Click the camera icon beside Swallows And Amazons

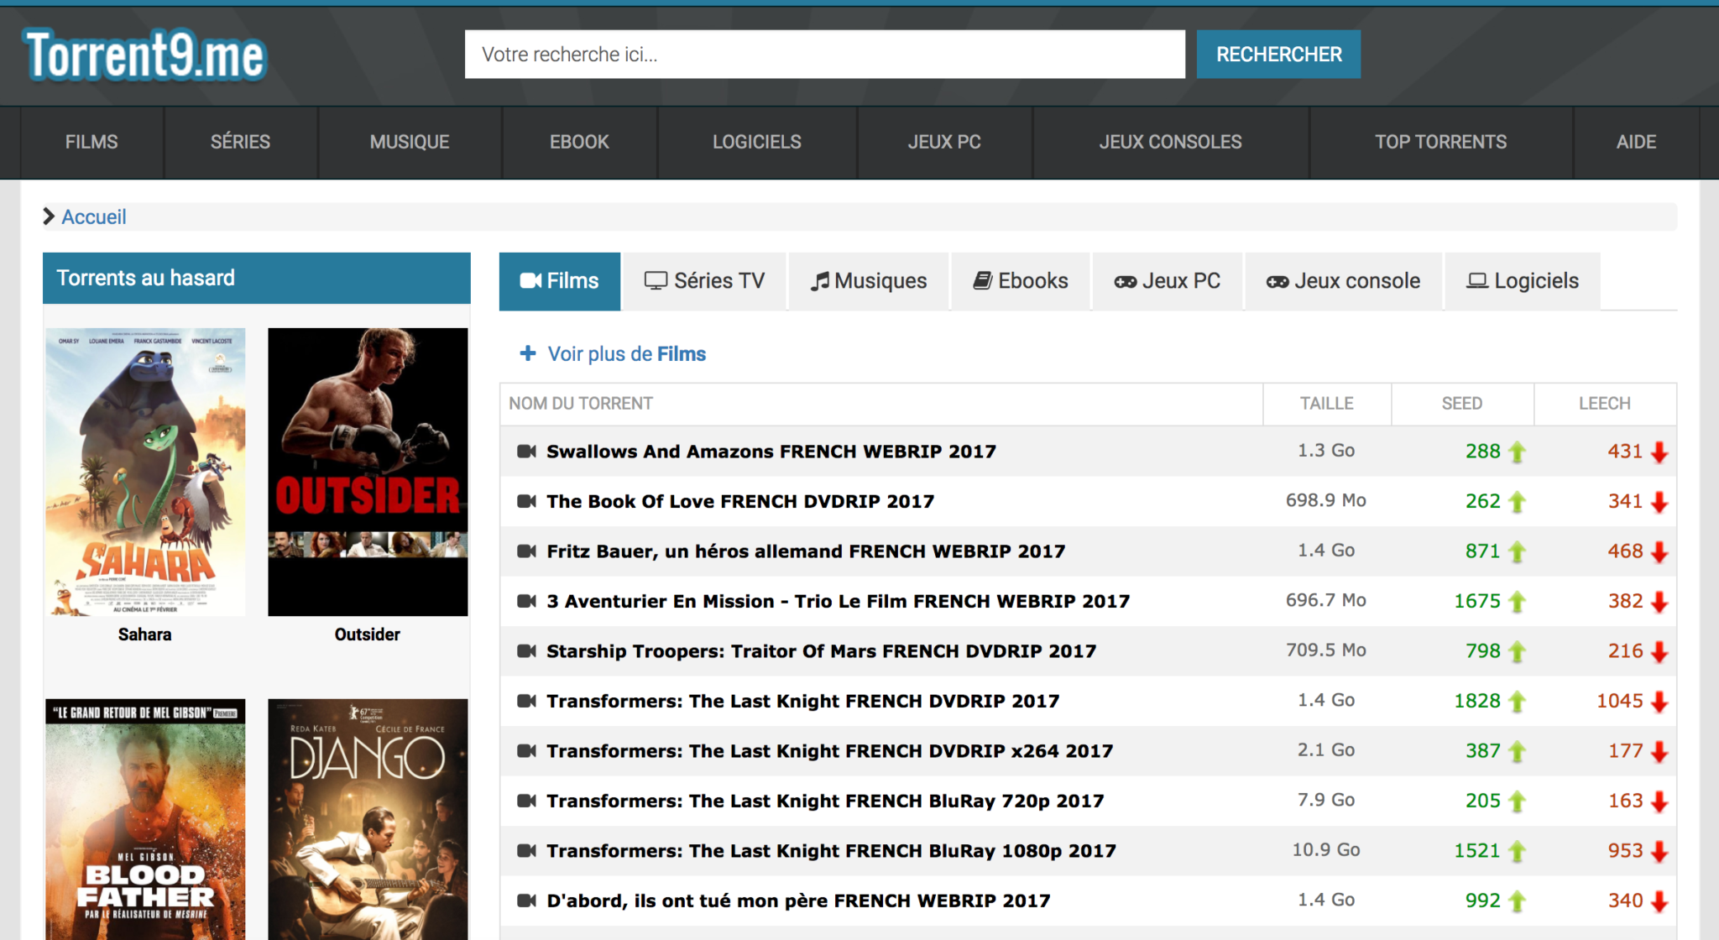525,451
